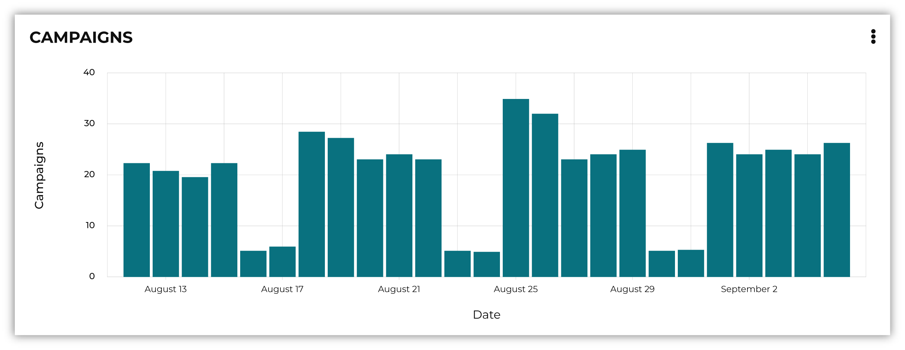The image size is (905, 350).
Task: Click the y-axis value 40
Action: tap(89, 72)
